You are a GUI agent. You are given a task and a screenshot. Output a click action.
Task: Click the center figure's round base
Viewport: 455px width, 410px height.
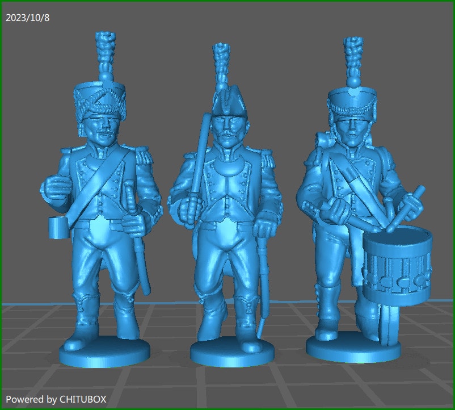(227, 355)
